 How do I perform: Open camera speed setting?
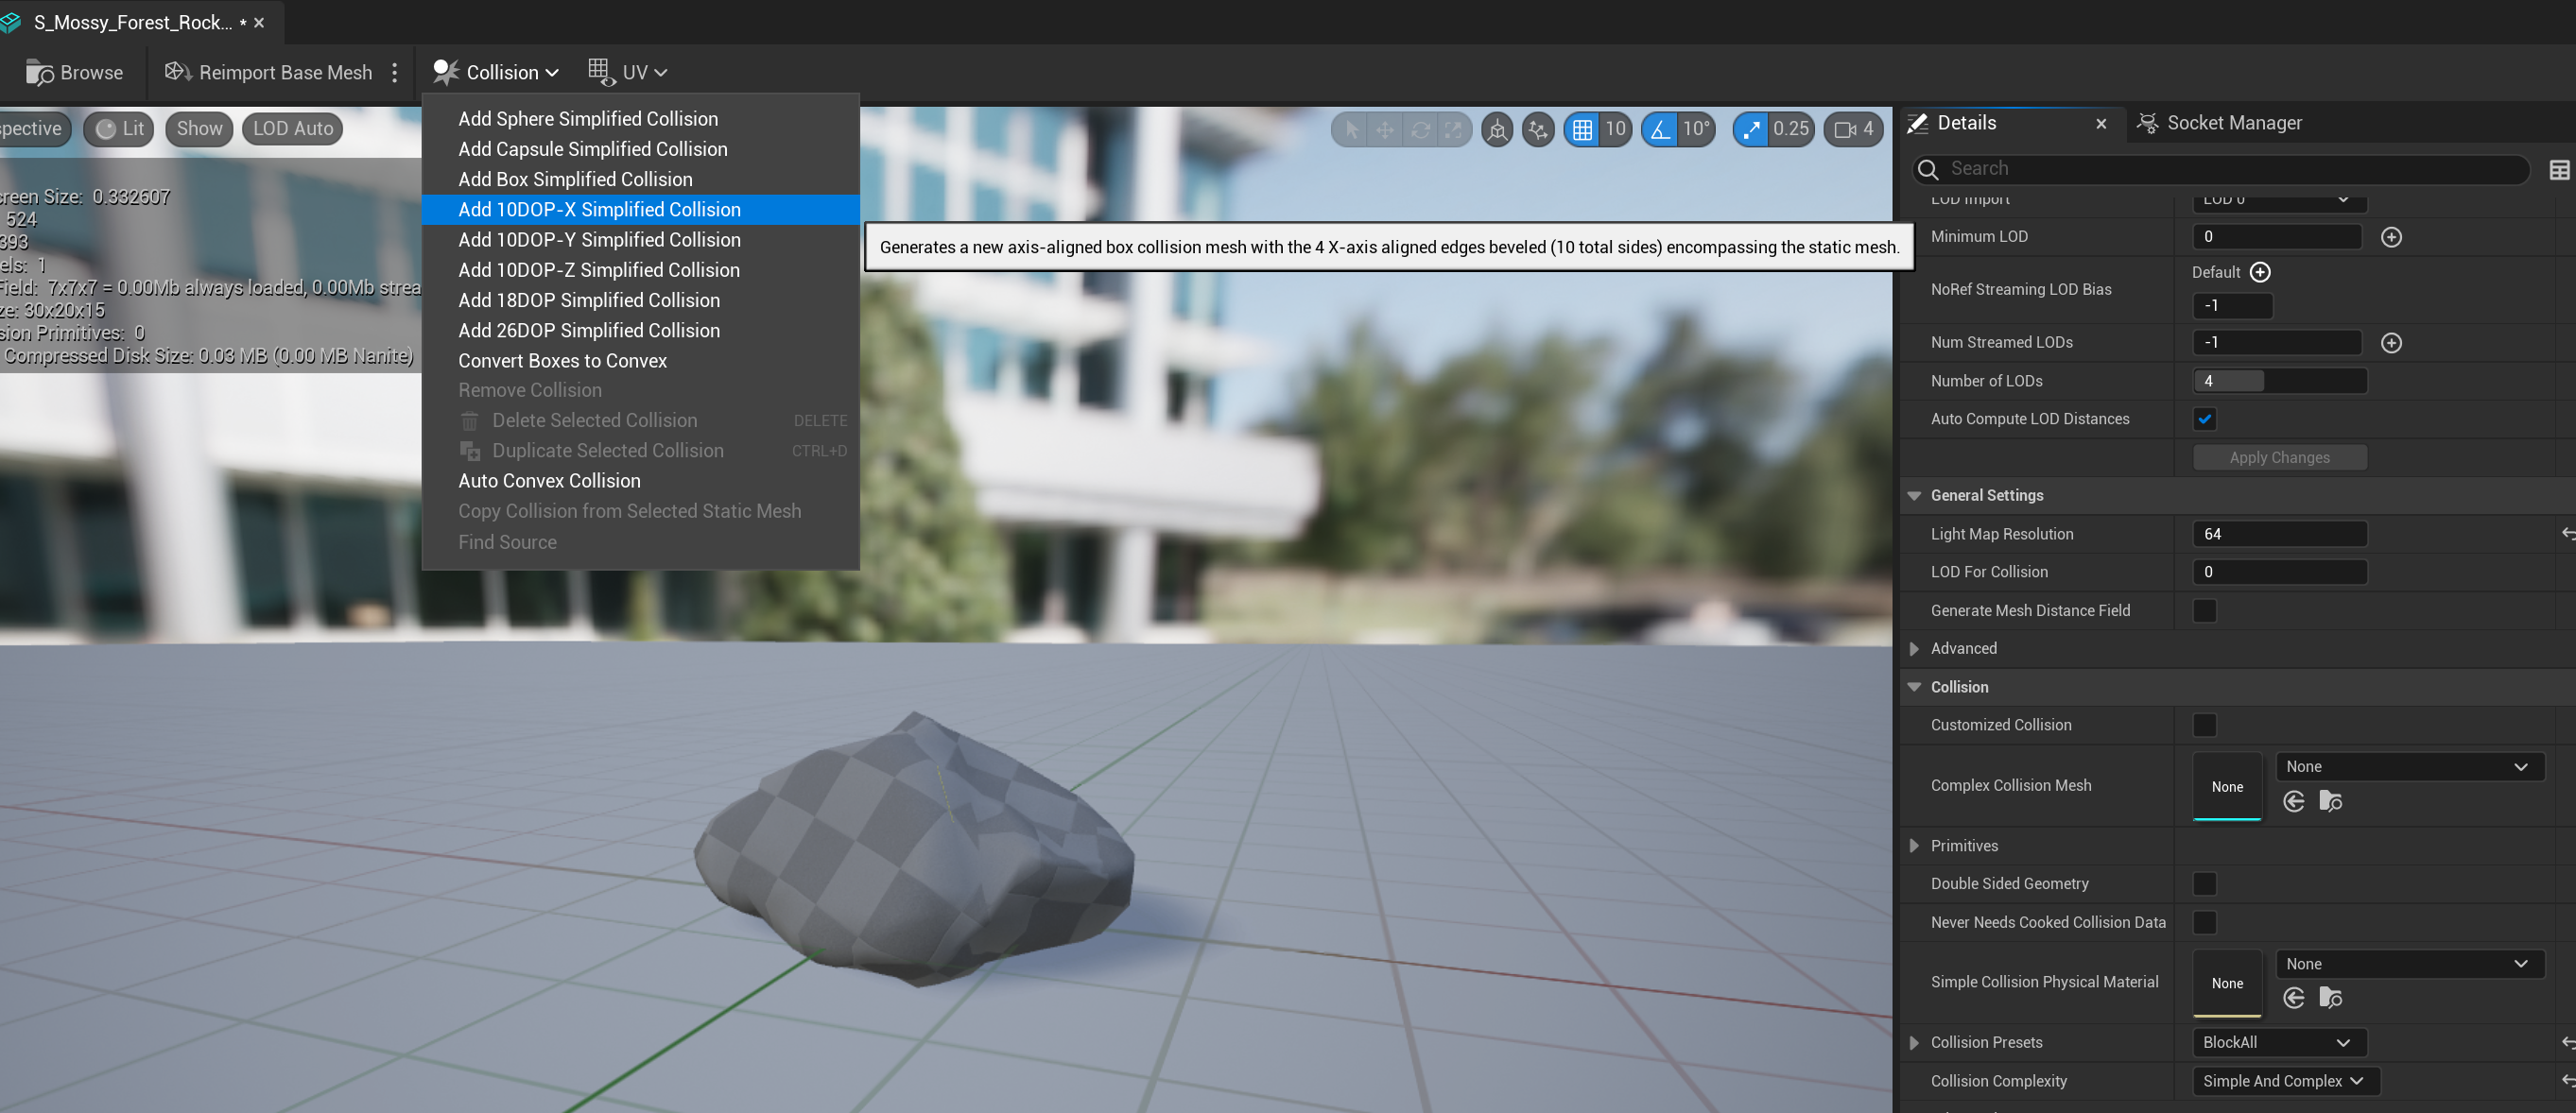pyautogui.click(x=1853, y=128)
